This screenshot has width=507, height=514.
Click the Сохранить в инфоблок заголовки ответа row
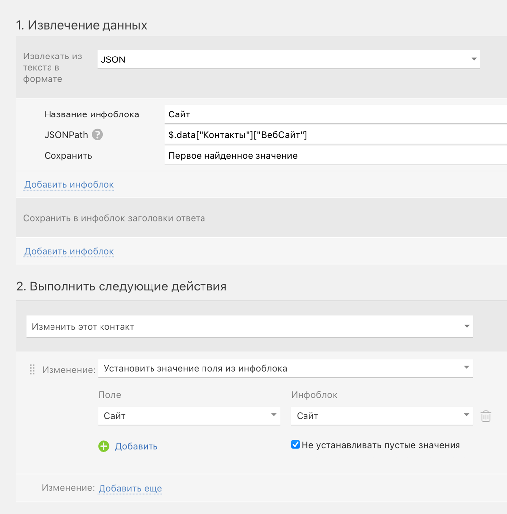click(114, 218)
